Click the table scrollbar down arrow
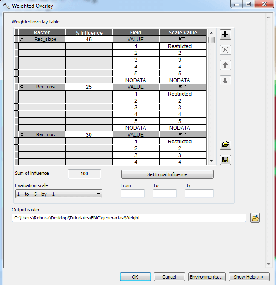The image size is (276, 285). [x=211, y=161]
